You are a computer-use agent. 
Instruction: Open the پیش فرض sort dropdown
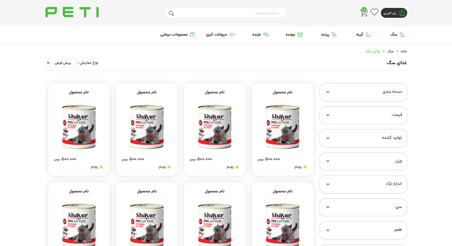(60, 63)
